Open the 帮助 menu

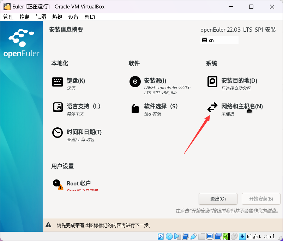[90, 17]
